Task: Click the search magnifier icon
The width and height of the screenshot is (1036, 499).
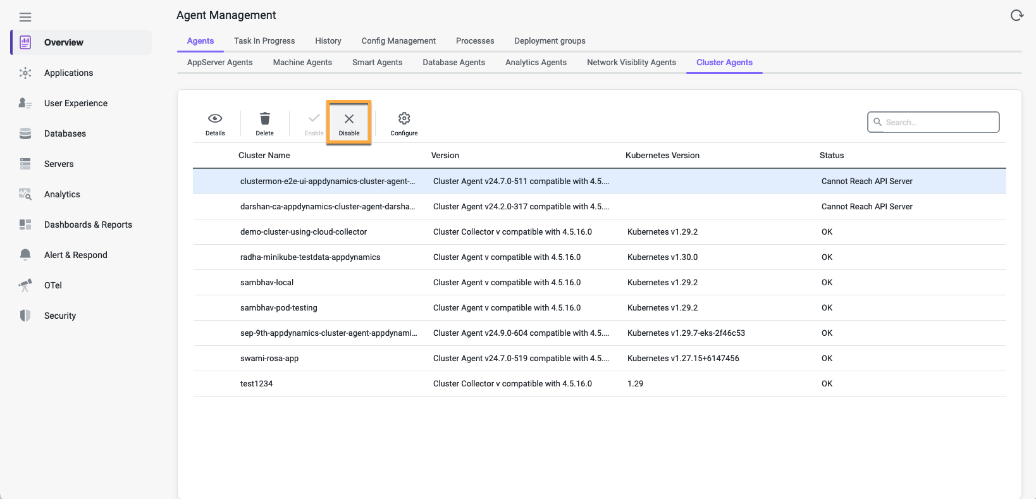Action: pos(878,122)
